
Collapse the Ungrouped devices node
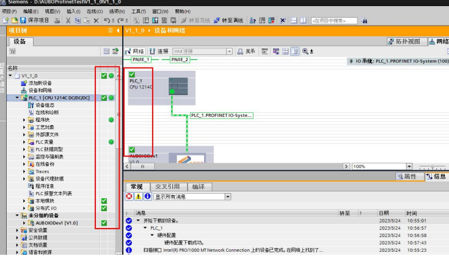(x=17, y=215)
